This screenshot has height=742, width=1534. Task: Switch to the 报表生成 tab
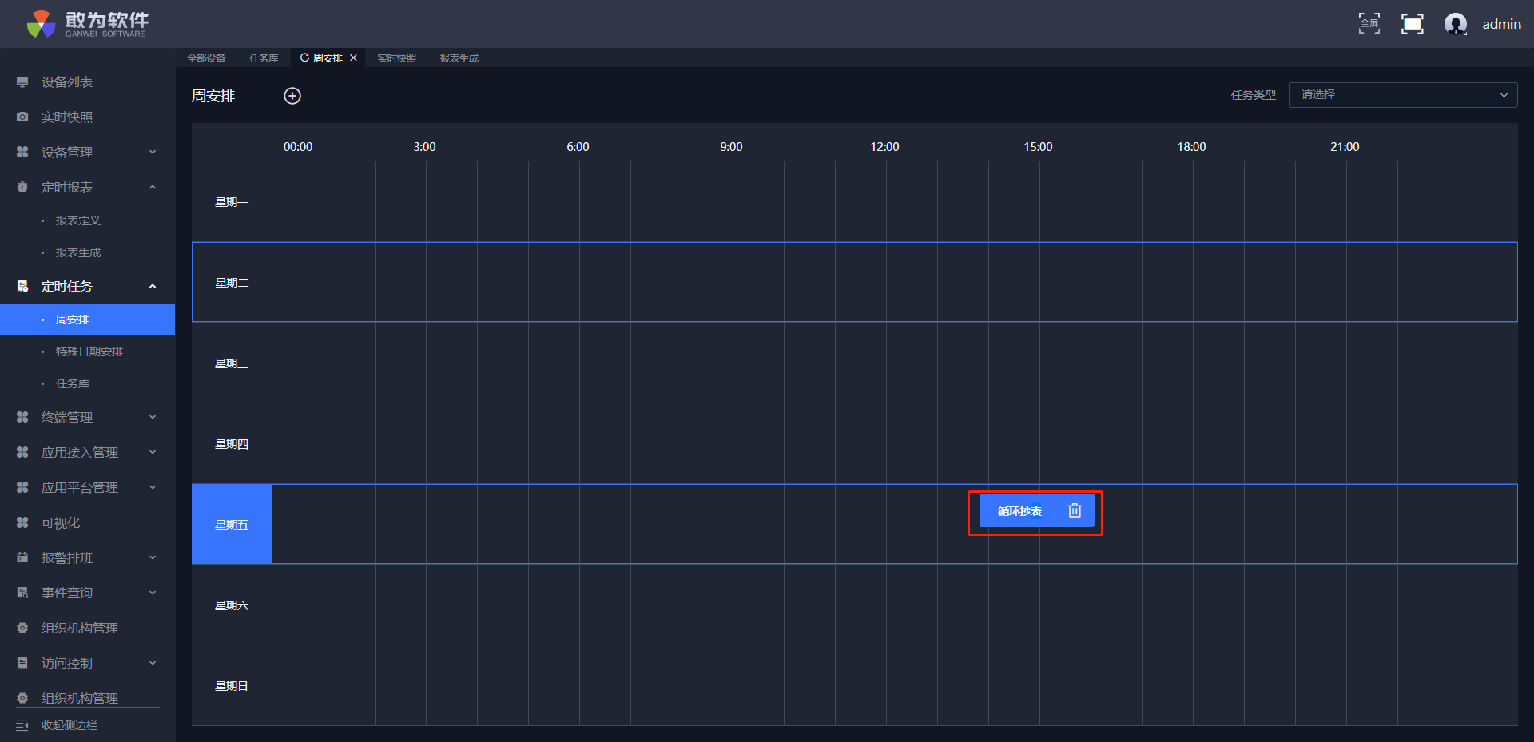[459, 58]
